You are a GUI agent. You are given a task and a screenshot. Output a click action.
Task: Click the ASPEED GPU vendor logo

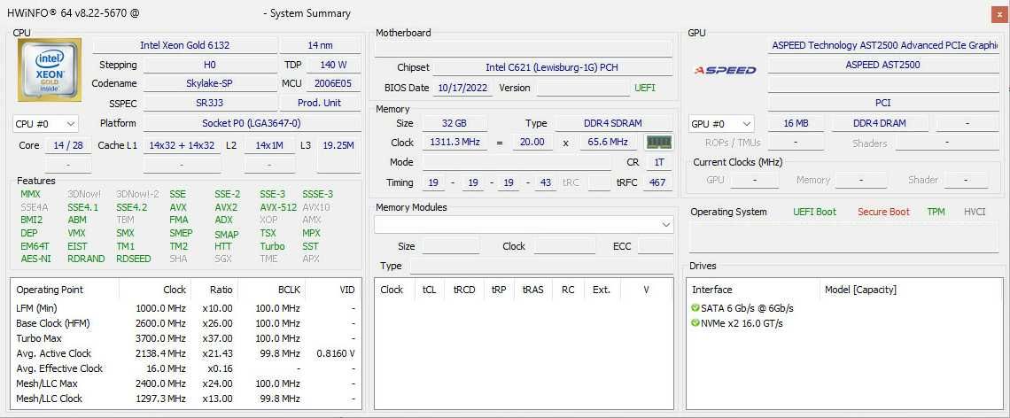tap(726, 70)
